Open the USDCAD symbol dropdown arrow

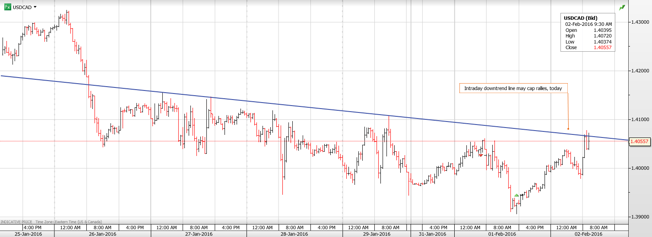click(x=35, y=7)
